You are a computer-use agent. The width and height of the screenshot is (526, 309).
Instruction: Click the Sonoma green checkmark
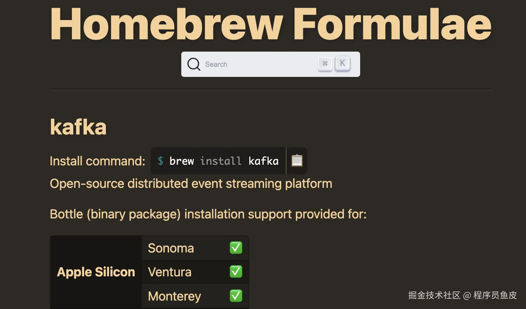tap(236, 248)
